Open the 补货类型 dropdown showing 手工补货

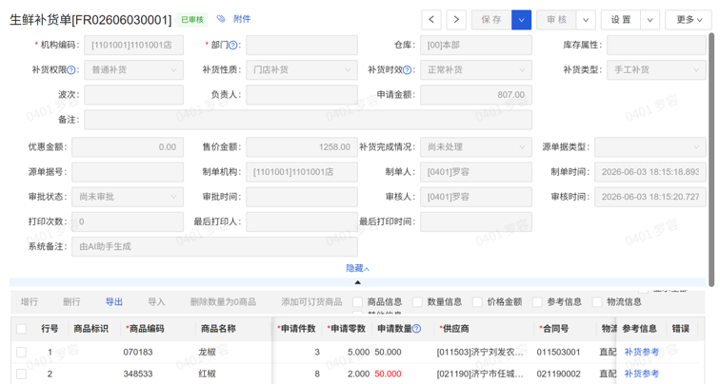pyautogui.click(x=656, y=69)
